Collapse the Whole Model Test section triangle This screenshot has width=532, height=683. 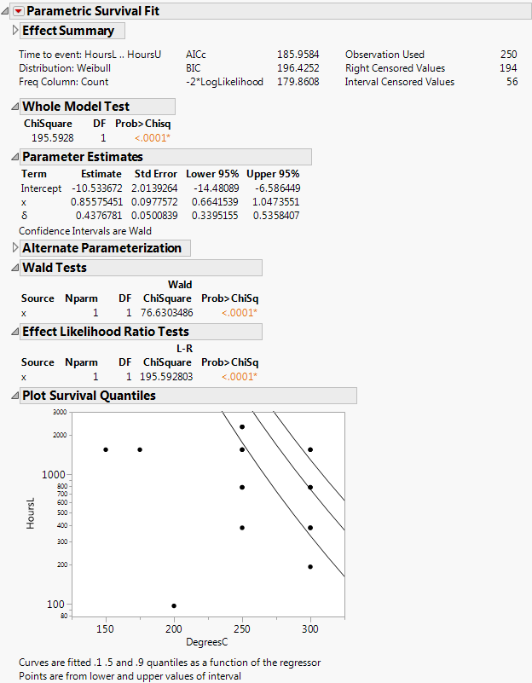coord(14,107)
